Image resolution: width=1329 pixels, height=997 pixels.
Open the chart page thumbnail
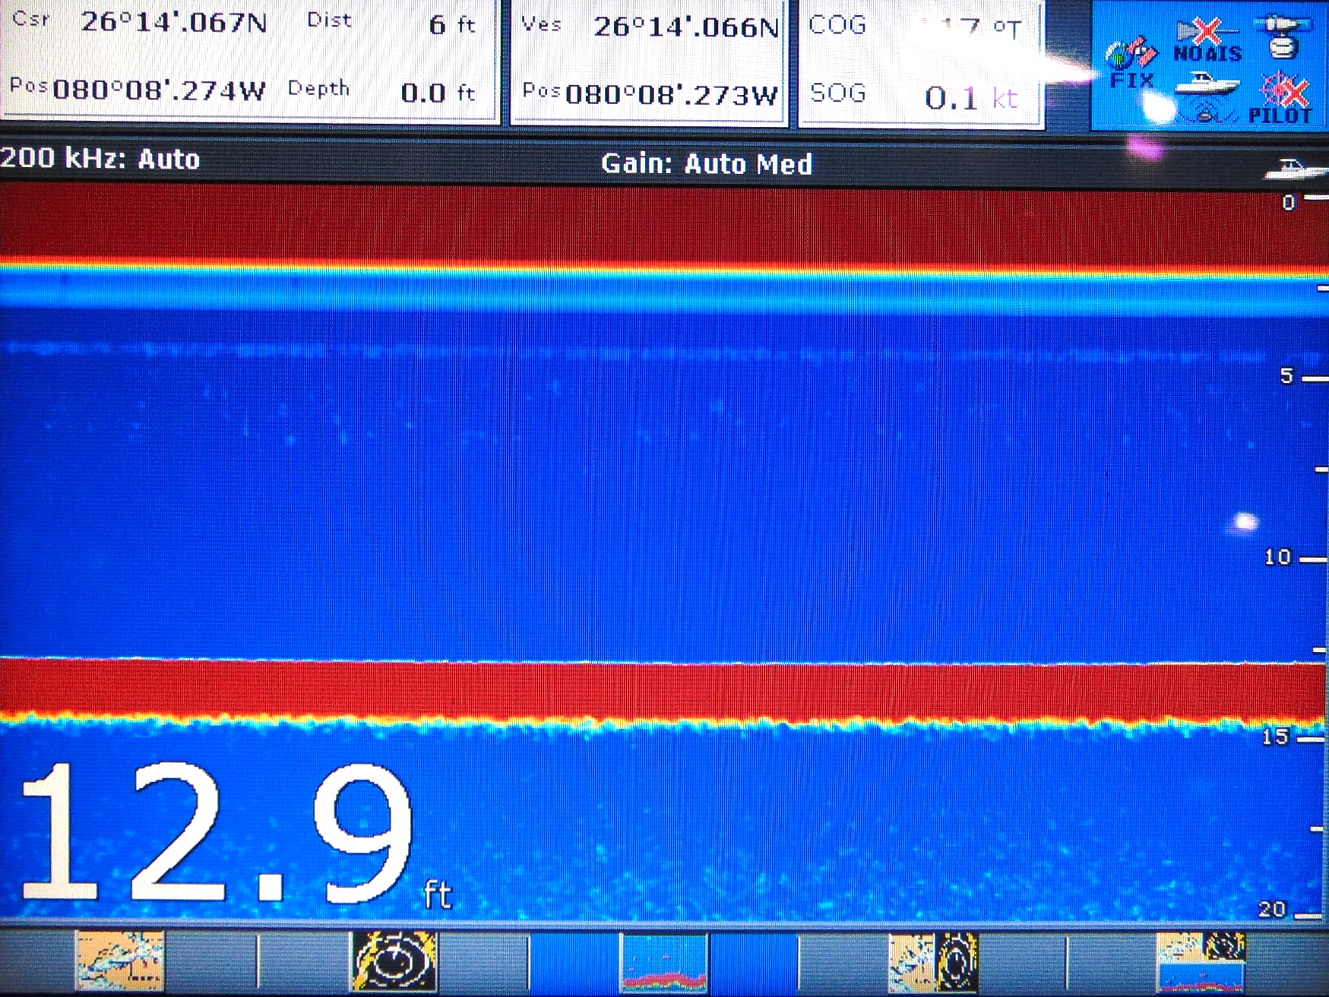119,961
